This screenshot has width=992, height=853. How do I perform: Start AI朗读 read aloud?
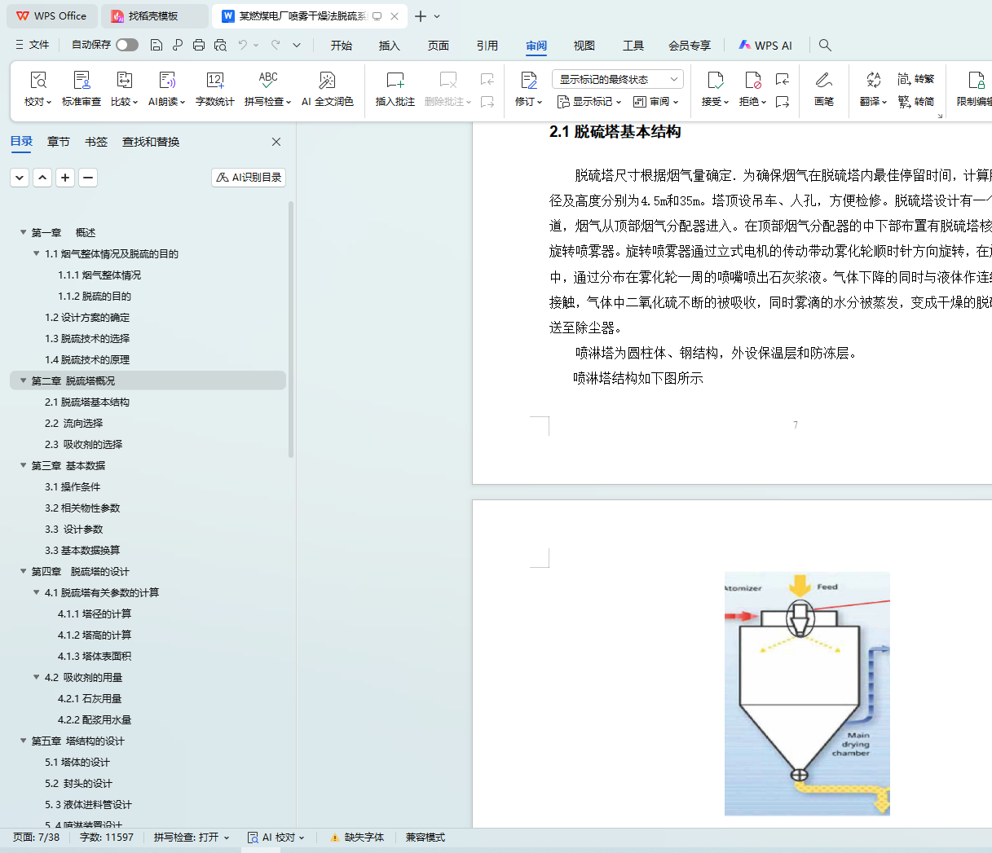point(166,89)
